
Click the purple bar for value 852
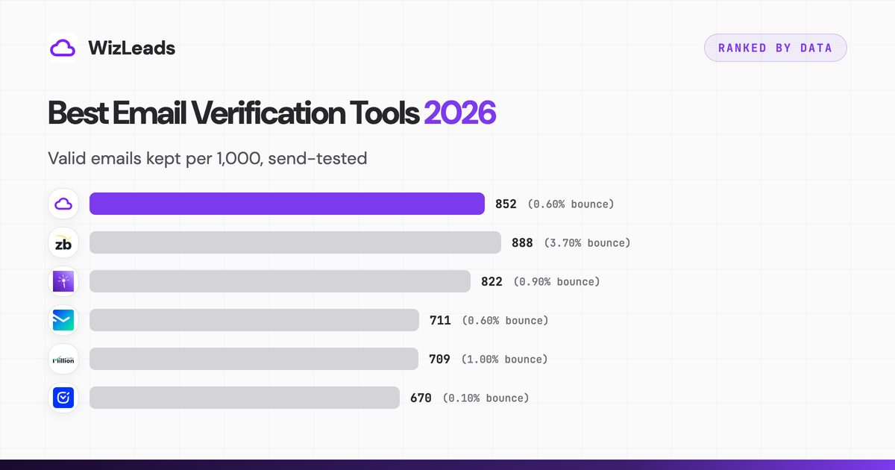pos(287,204)
